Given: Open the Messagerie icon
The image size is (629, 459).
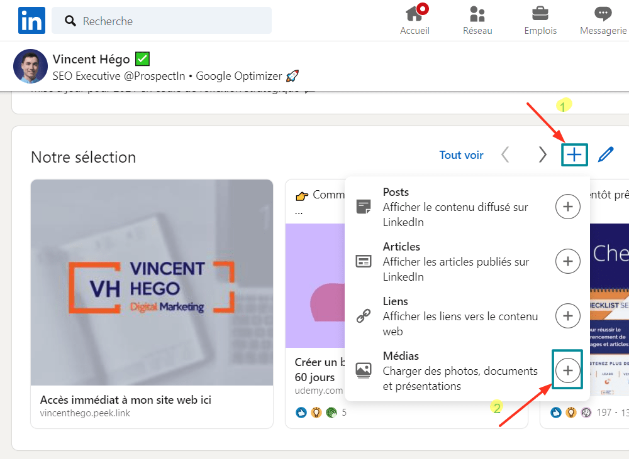Looking at the screenshot, I should click(x=603, y=16).
